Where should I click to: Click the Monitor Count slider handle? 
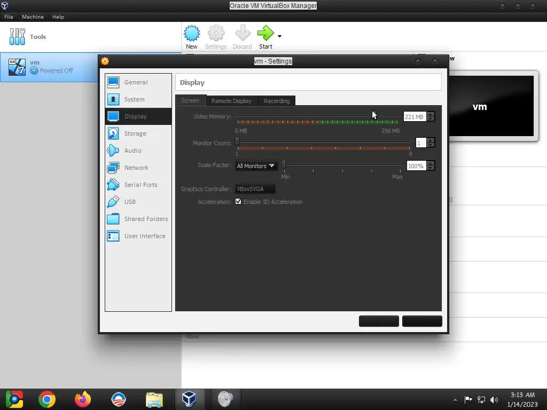pos(237,141)
